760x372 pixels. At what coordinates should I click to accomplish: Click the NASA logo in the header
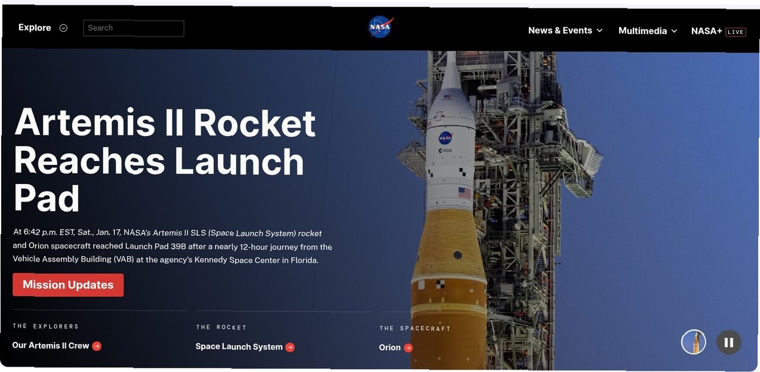click(381, 27)
